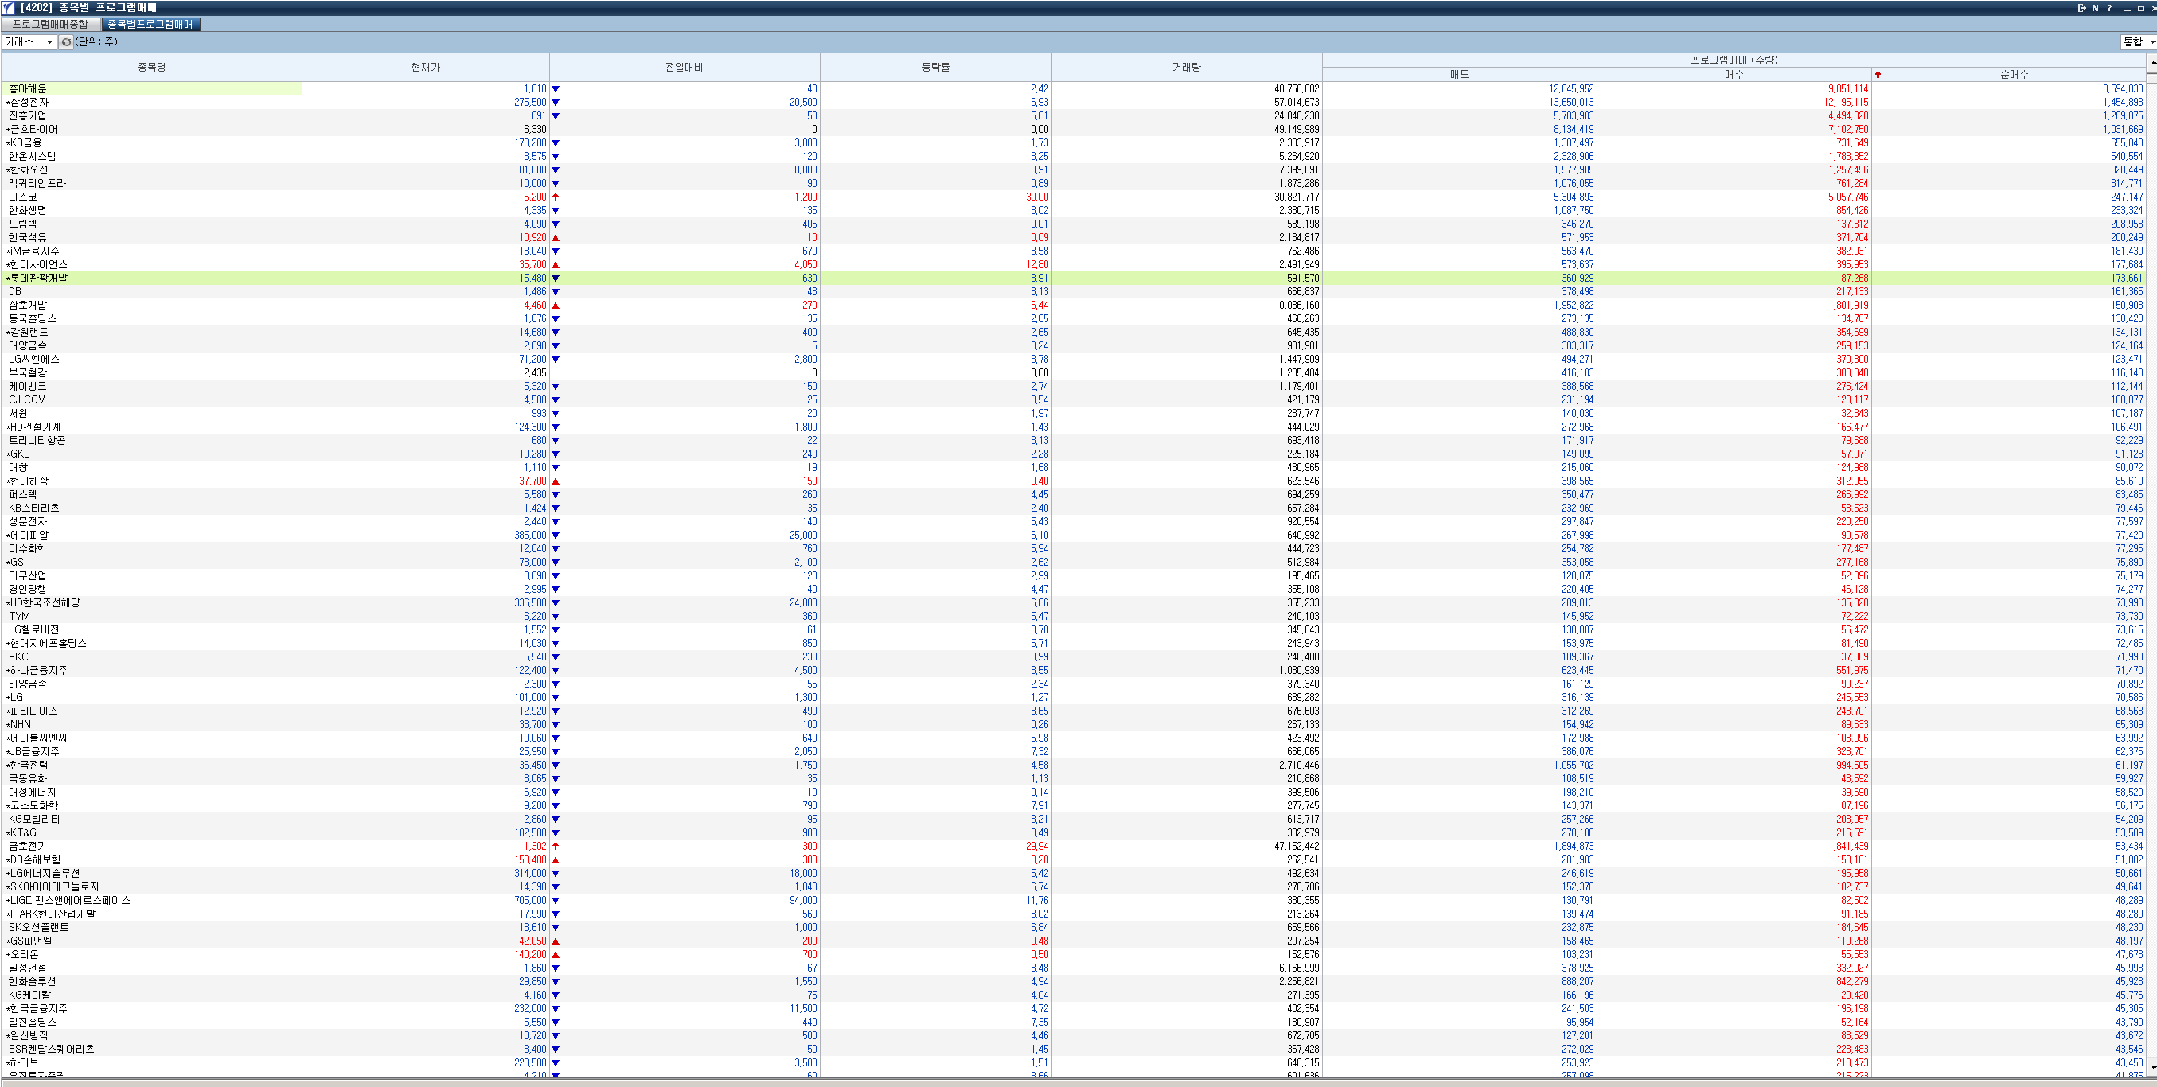Screen dimensions: 2157x1087
Task: Click 다스코 등락률 value 30.00
Action: 1036,197
